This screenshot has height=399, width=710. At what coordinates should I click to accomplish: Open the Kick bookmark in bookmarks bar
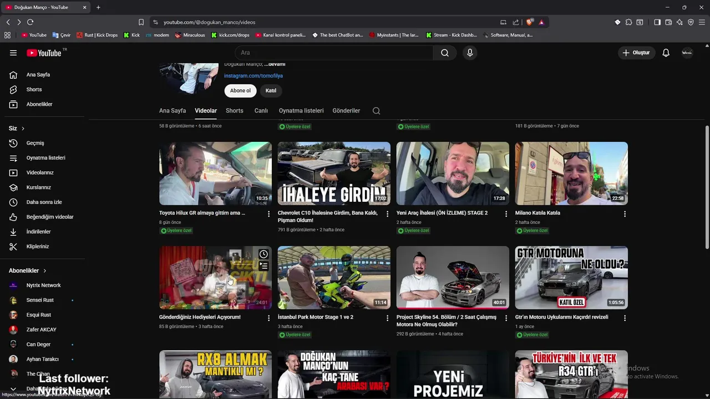coord(131,35)
